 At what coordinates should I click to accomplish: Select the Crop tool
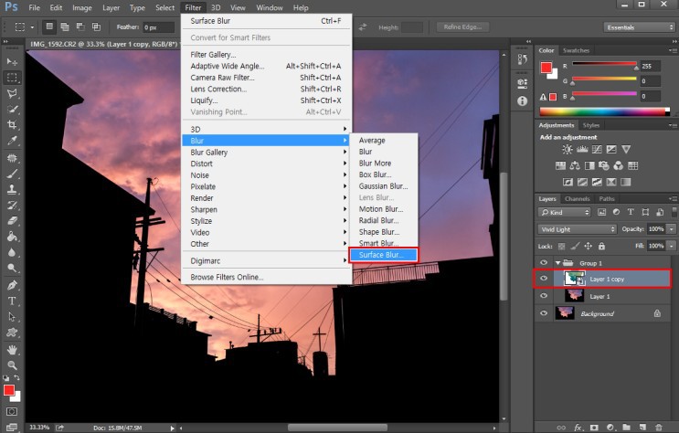(13, 124)
